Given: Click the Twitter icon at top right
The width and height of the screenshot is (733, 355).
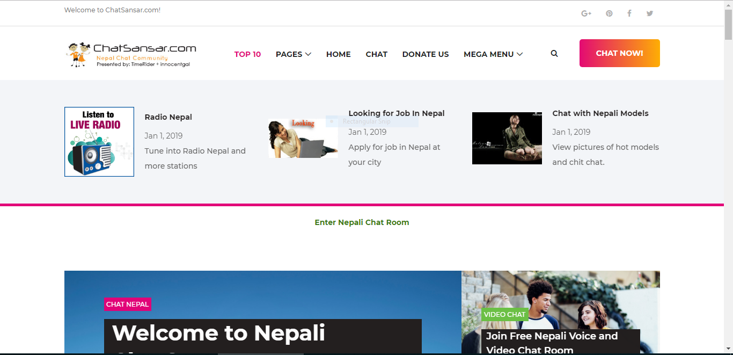Looking at the screenshot, I should (x=649, y=13).
